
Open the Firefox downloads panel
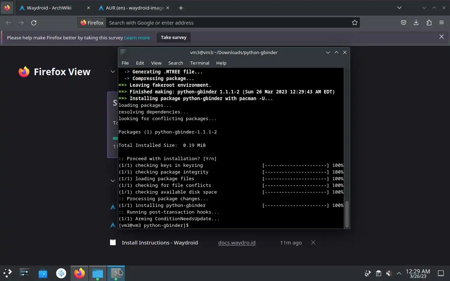pos(416,22)
